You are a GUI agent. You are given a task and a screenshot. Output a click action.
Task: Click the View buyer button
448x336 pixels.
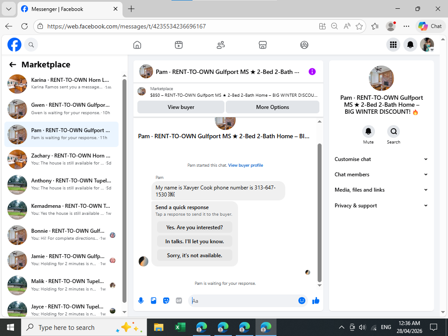pos(181,107)
